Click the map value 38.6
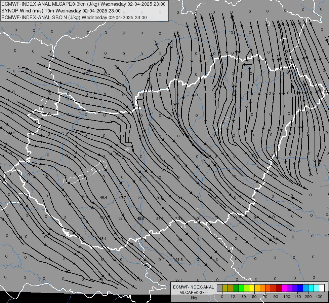The height and width of the screenshot is (303, 329). pyautogui.click(x=85, y=197)
